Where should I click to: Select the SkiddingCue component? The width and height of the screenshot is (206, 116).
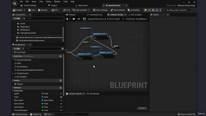[x=25, y=30]
